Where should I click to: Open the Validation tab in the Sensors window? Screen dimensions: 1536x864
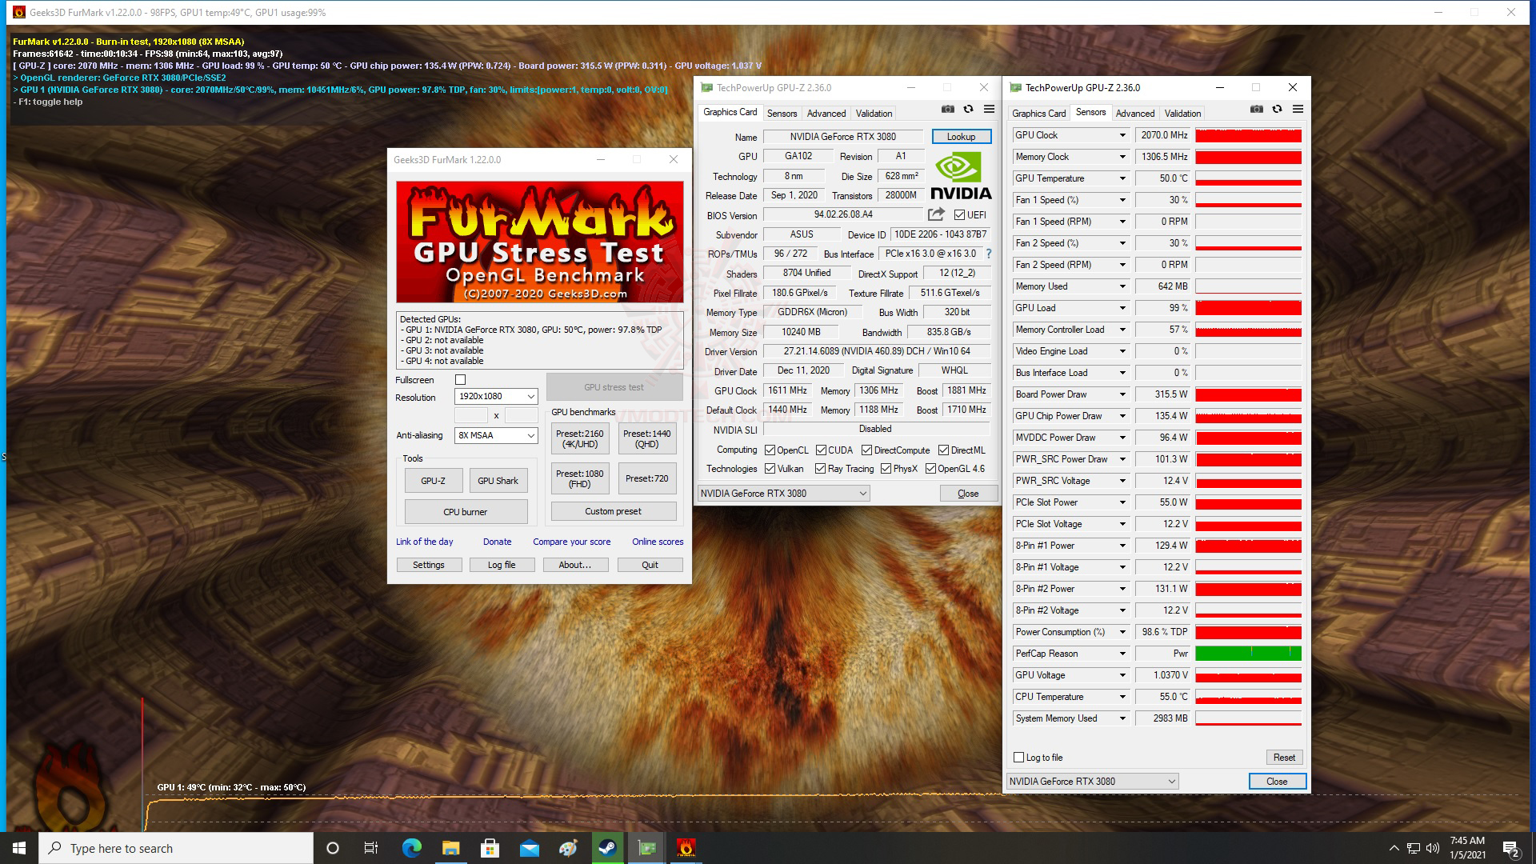click(1182, 113)
